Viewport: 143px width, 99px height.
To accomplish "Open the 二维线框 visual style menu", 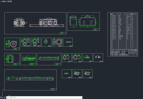I will (9, 1).
